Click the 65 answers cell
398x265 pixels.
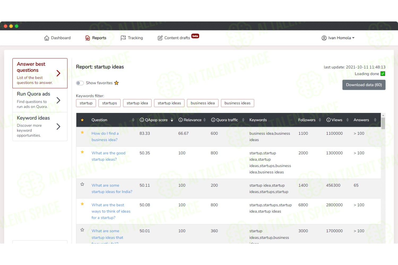coord(356,185)
